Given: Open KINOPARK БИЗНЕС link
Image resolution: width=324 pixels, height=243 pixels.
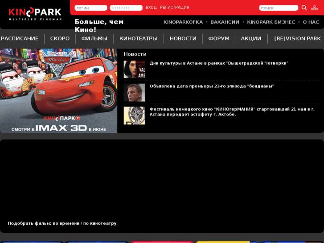Looking at the screenshot, I should 271,22.
